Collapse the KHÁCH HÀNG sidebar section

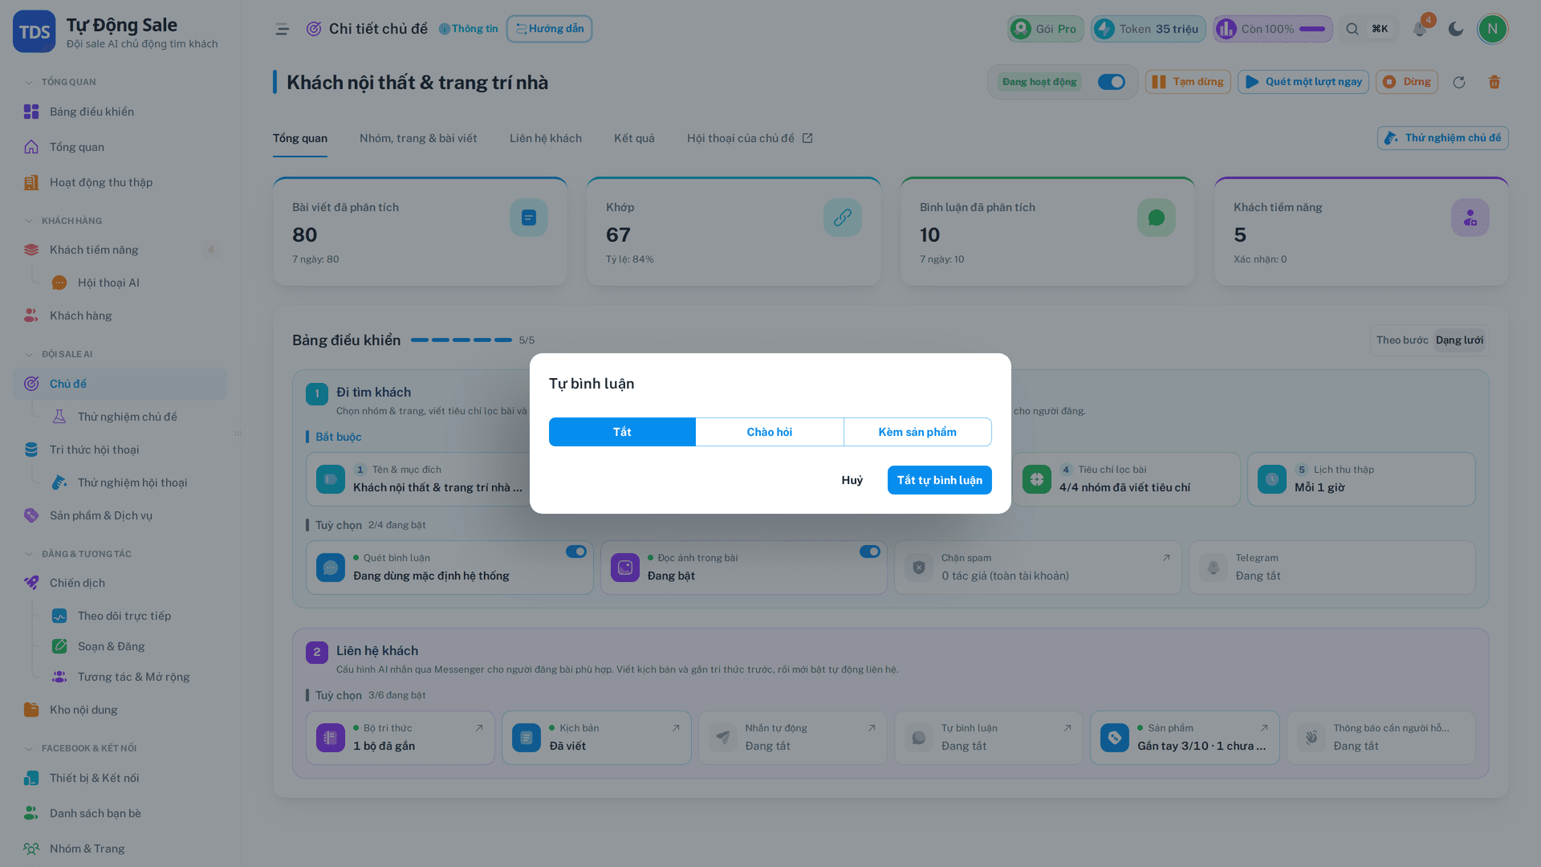click(x=64, y=221)
